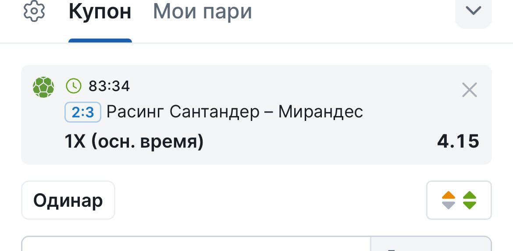Screen dimensions: 513x251
Task: Remove the bet with the X icon
Action: 470,90
